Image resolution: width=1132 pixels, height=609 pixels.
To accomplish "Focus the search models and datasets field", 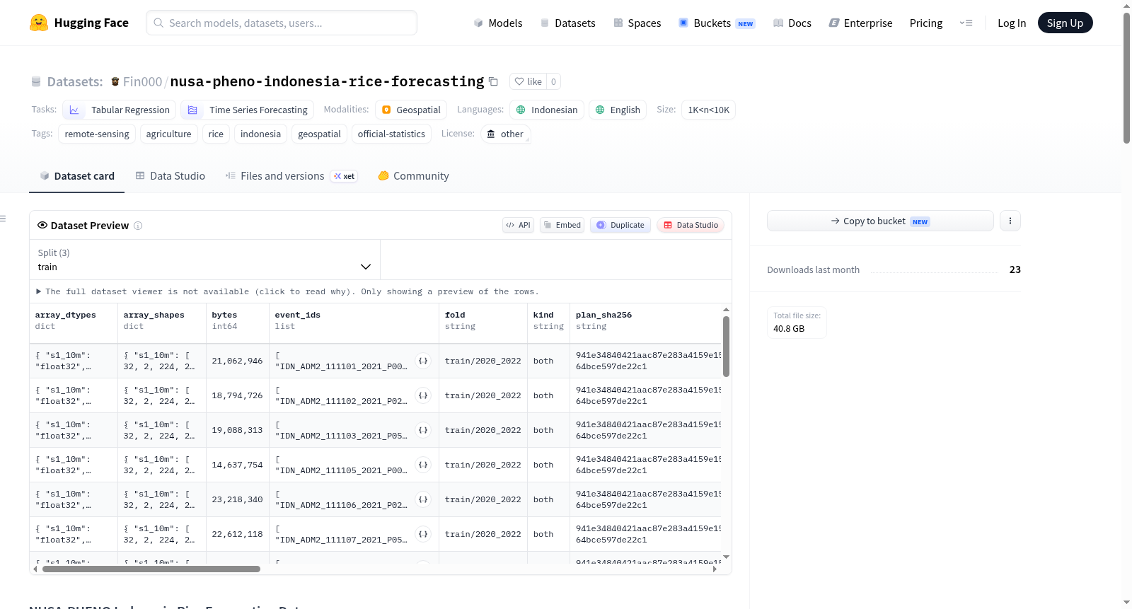I will [282, 23].
